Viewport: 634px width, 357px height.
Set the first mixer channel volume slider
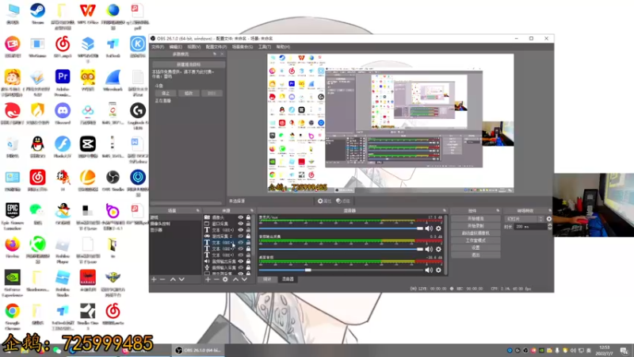pos(341,228)
